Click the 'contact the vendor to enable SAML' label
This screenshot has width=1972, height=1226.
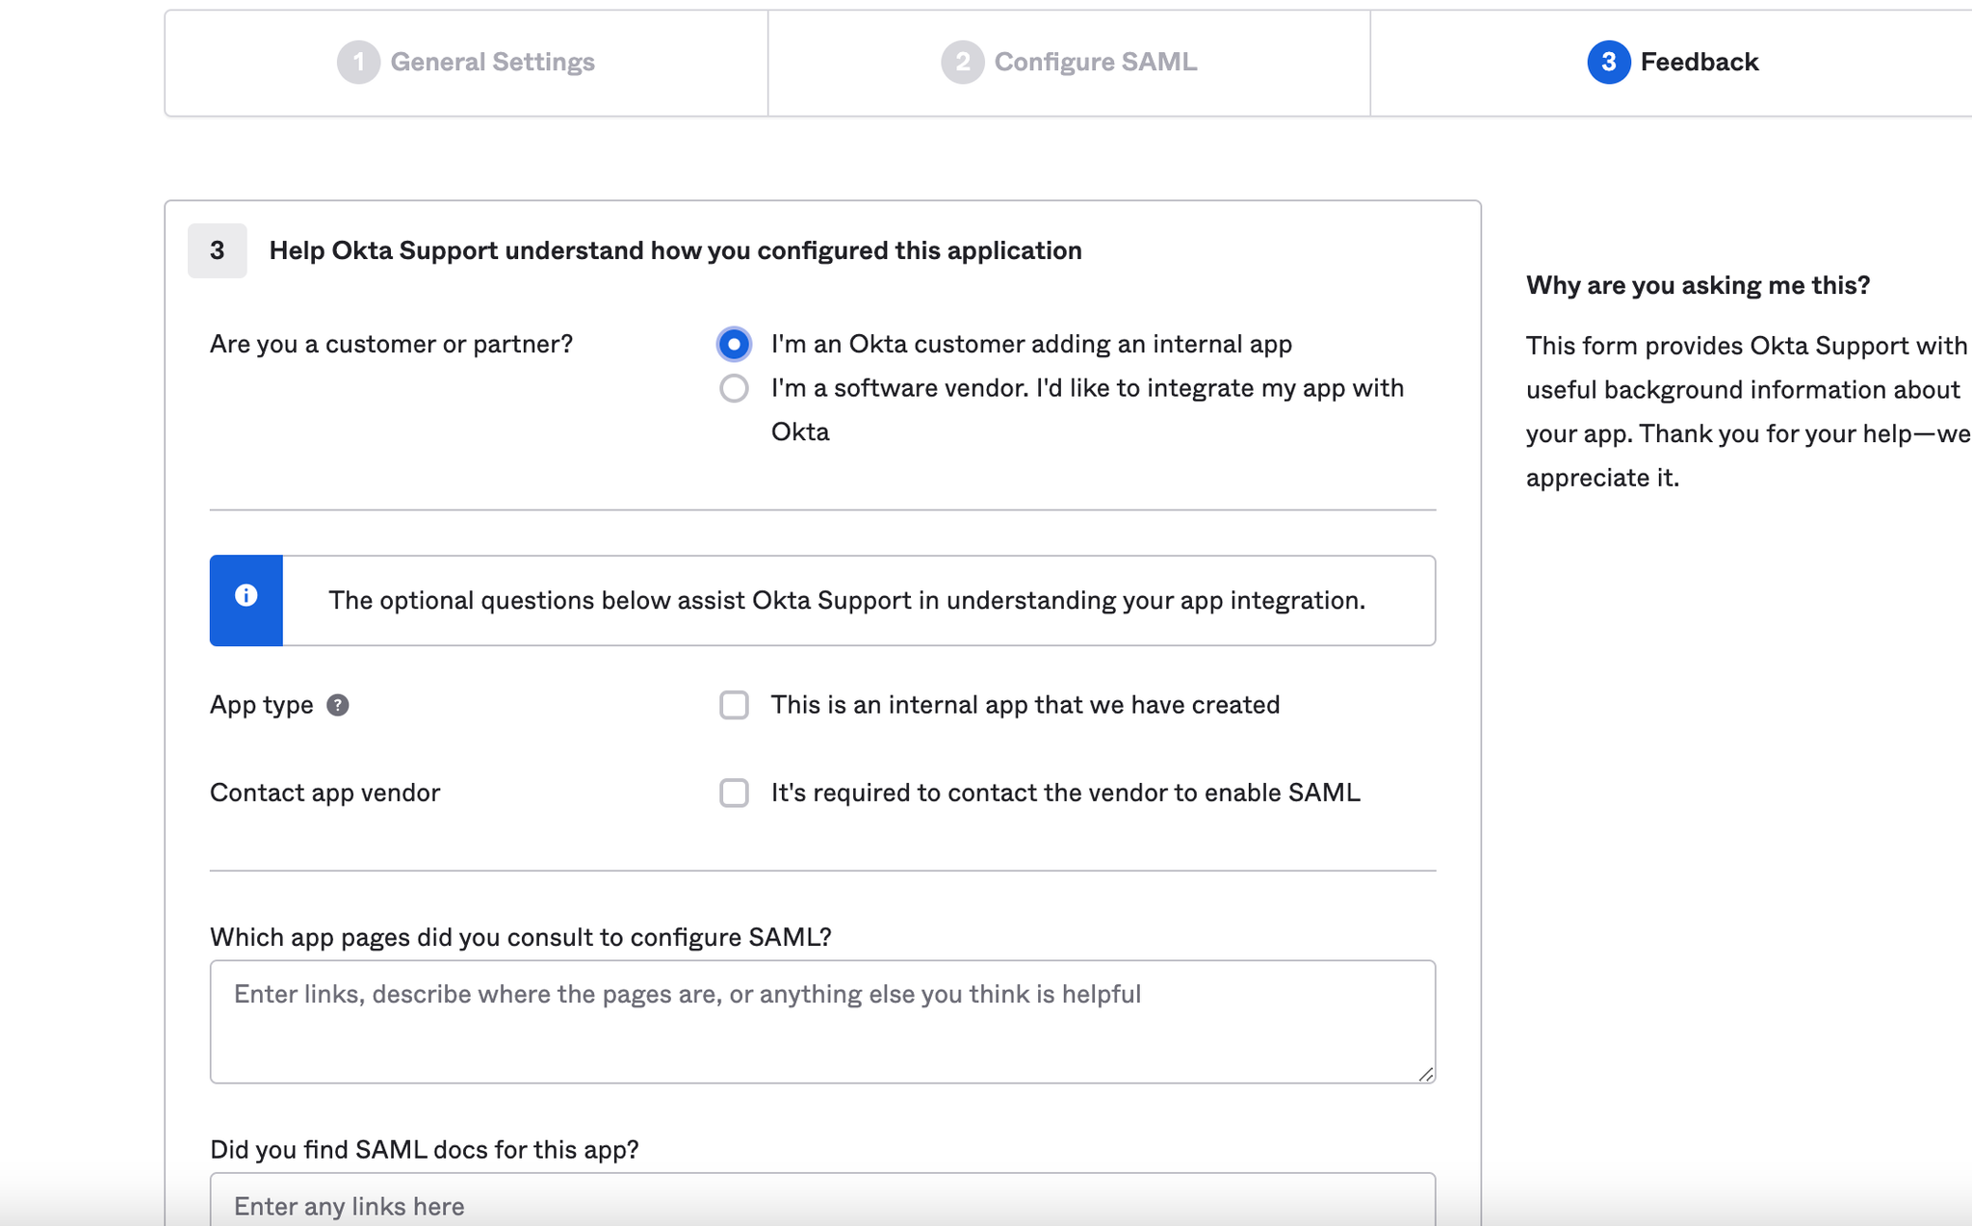(1065, 793)
